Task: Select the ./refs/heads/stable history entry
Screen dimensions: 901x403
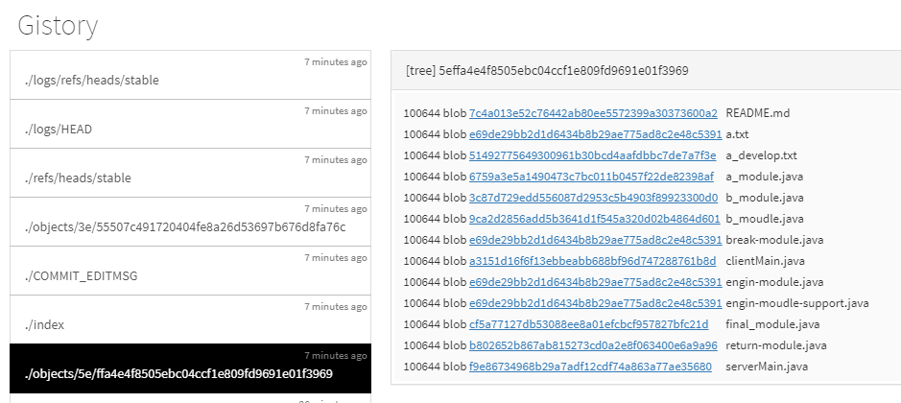Action: (190, 173)
